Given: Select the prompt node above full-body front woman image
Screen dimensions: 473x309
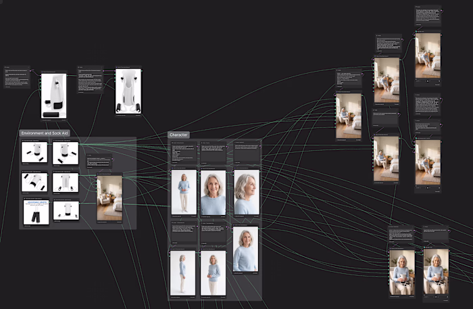Looking at the screenshot, I should (184, 153).
